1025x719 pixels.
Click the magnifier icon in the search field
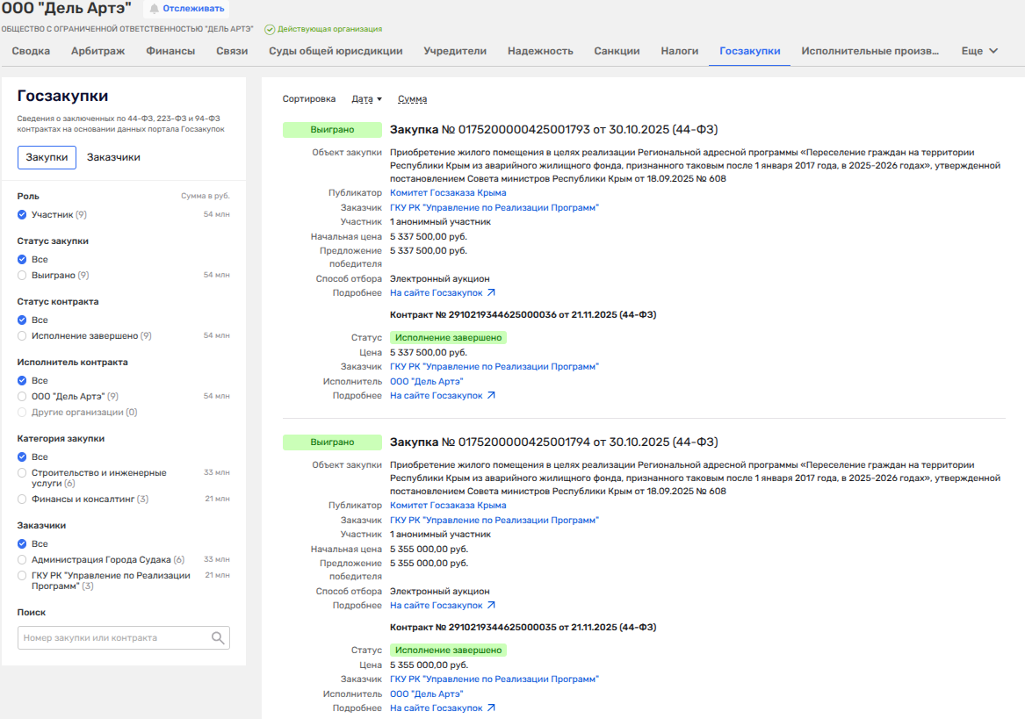coord(218,638)
